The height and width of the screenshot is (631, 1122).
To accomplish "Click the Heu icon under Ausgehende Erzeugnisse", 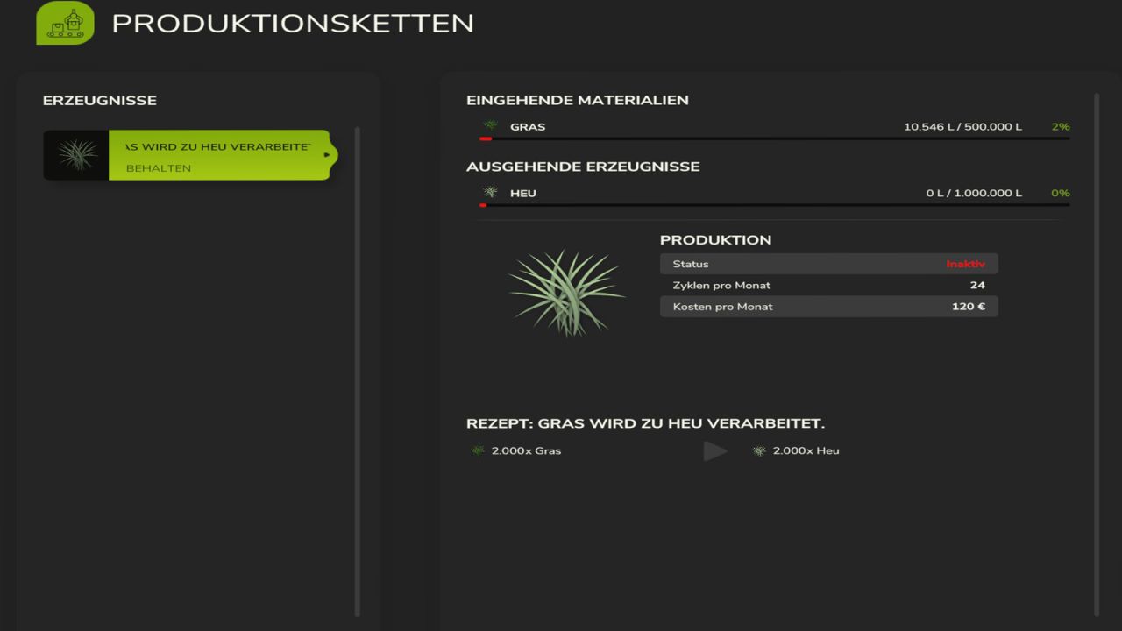I will click(490, 193).
